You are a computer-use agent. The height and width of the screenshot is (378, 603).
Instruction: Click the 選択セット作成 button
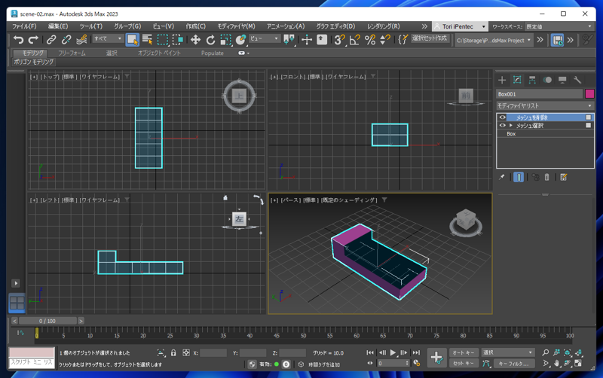pyautogui.click(x=430, y=39)
